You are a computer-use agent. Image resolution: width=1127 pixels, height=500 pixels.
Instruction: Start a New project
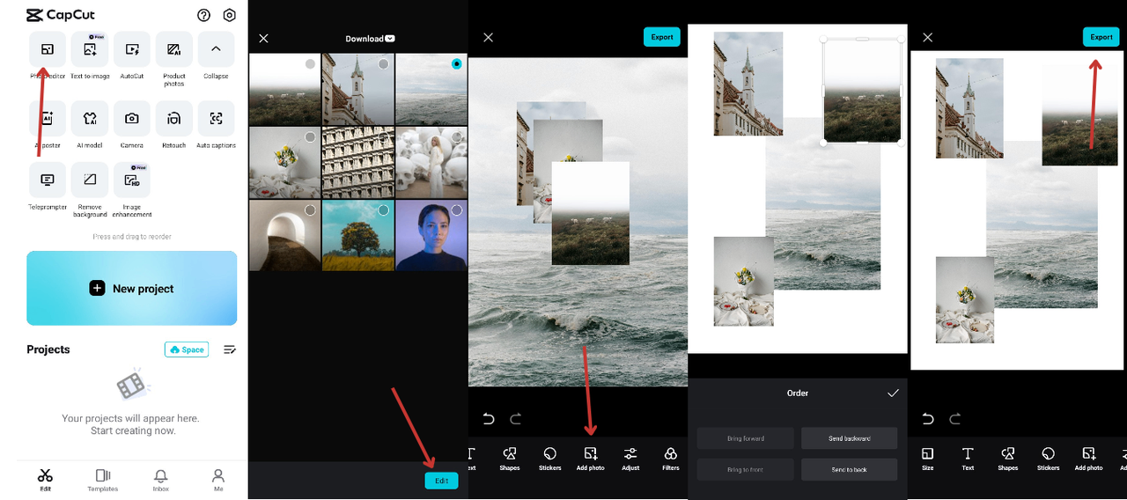coord(132,288)
